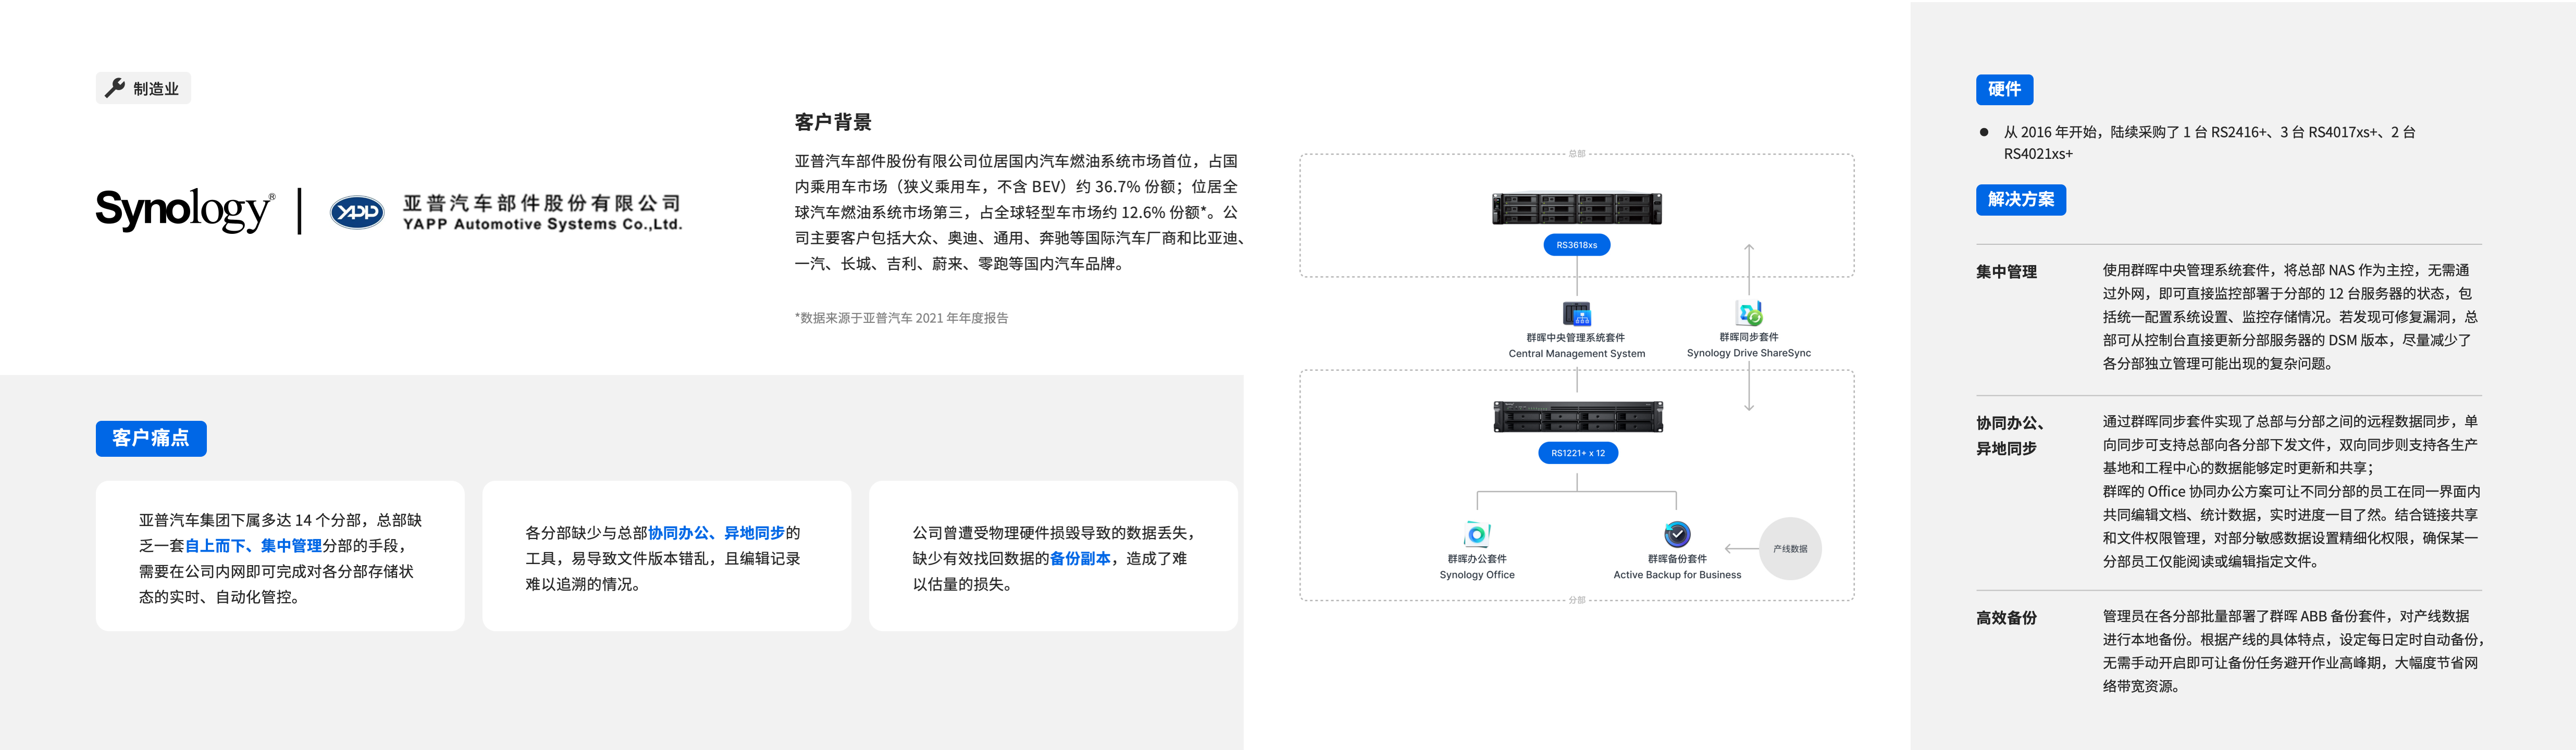Click the pain point card about 文件版本错乱

[666, 556]
